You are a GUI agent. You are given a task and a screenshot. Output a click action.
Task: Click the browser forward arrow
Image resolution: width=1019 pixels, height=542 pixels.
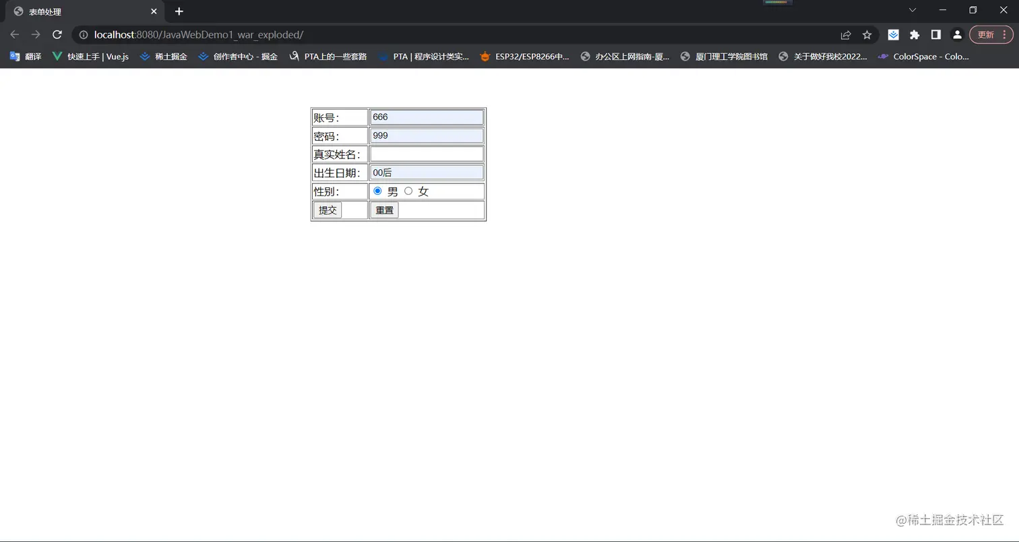36,34
